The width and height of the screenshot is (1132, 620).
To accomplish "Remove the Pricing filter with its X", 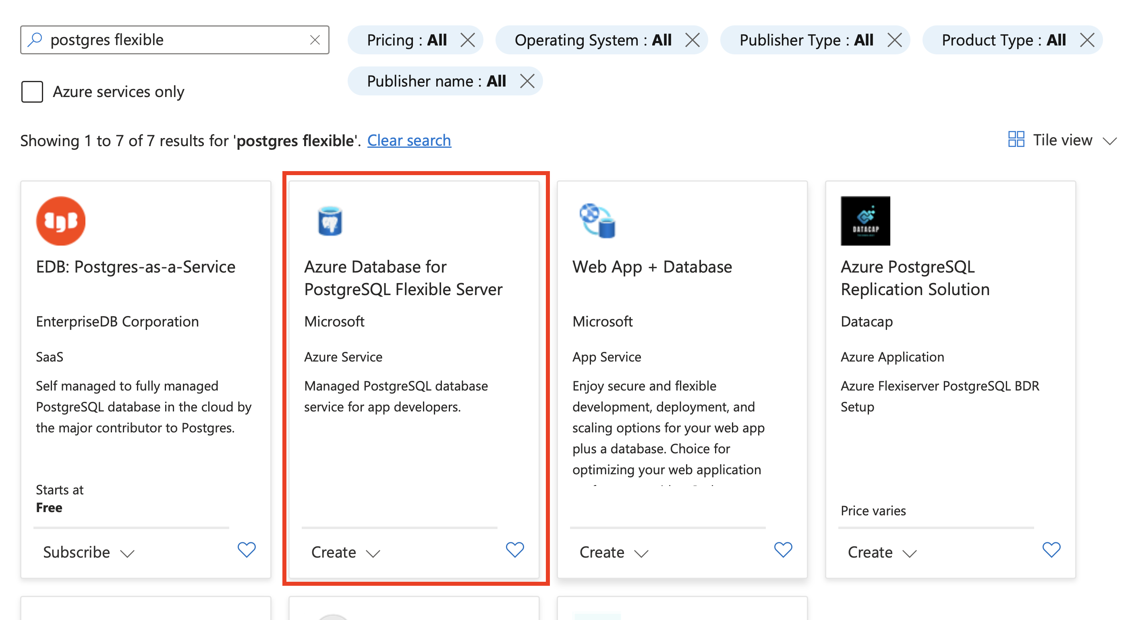I will (x=468, y=40).
